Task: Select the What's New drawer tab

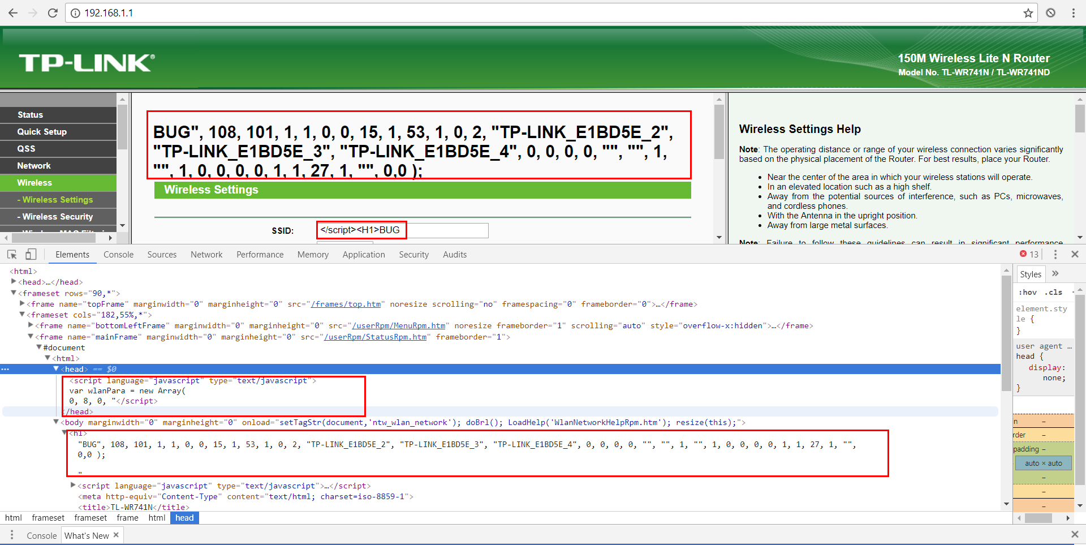Action: point(87,535)
